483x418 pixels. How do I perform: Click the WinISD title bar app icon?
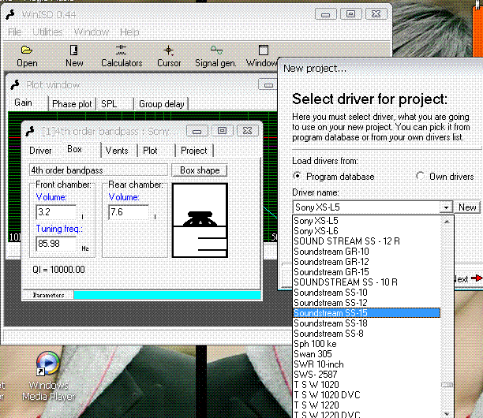(10, 14)
